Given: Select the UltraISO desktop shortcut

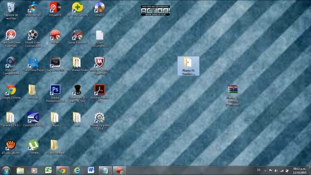Looking at the screenshot, I should 100,9.
